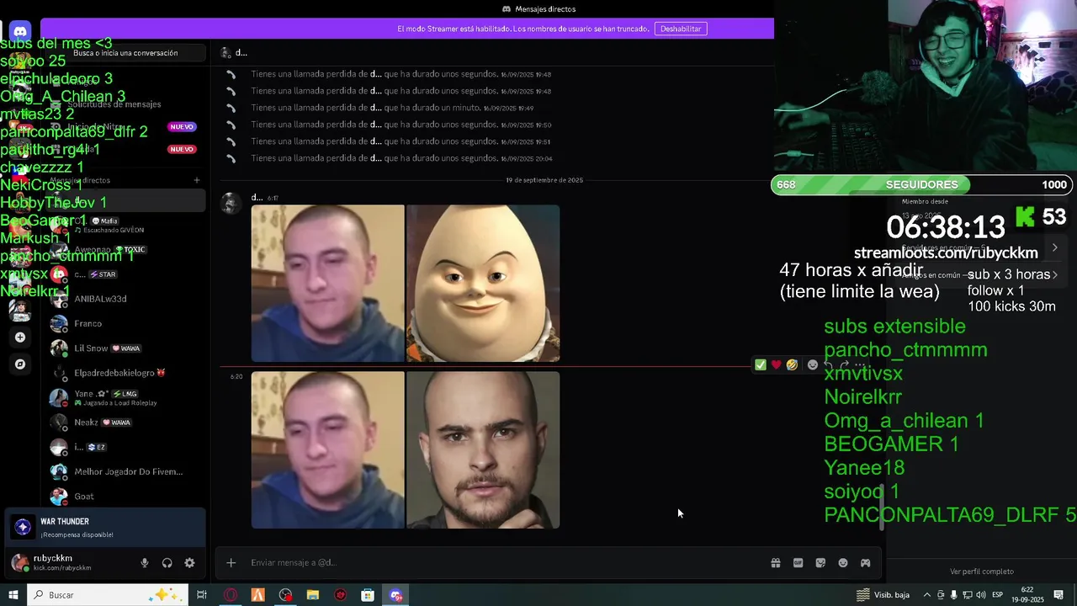Open the emoji picker in message bar

[843, 563]
